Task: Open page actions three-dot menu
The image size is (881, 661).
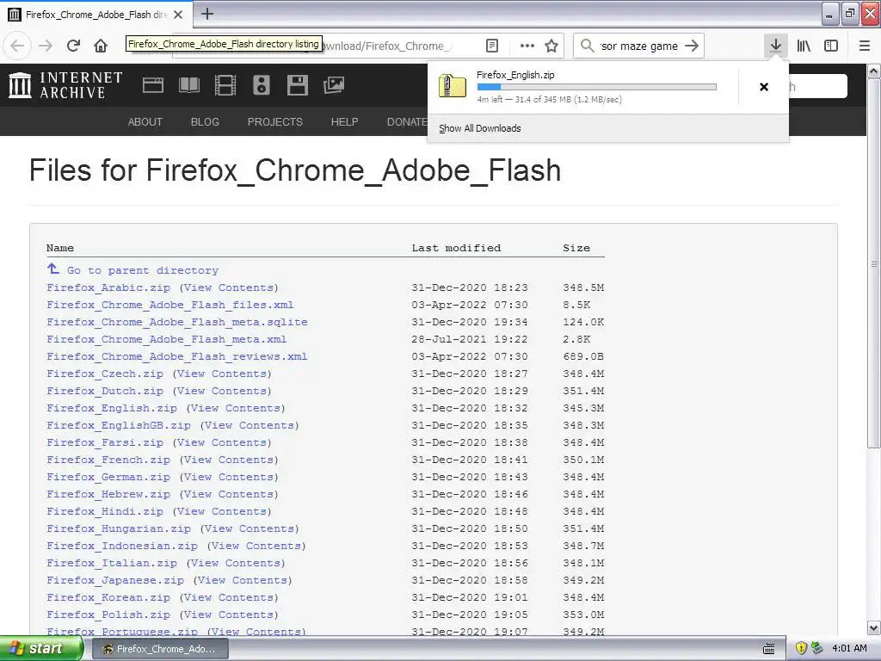Action: [527, 46]
